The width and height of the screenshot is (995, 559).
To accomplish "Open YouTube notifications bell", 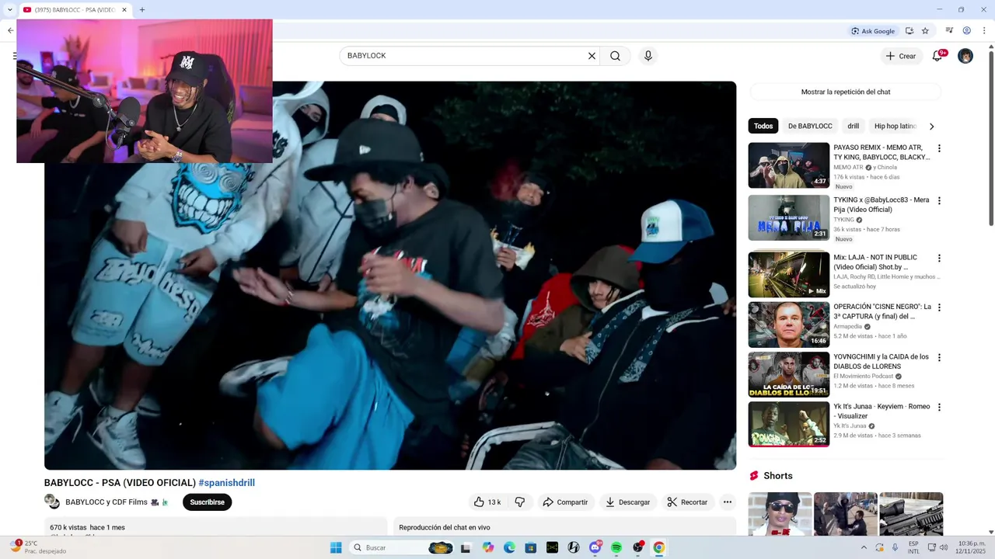I will 938,56.
